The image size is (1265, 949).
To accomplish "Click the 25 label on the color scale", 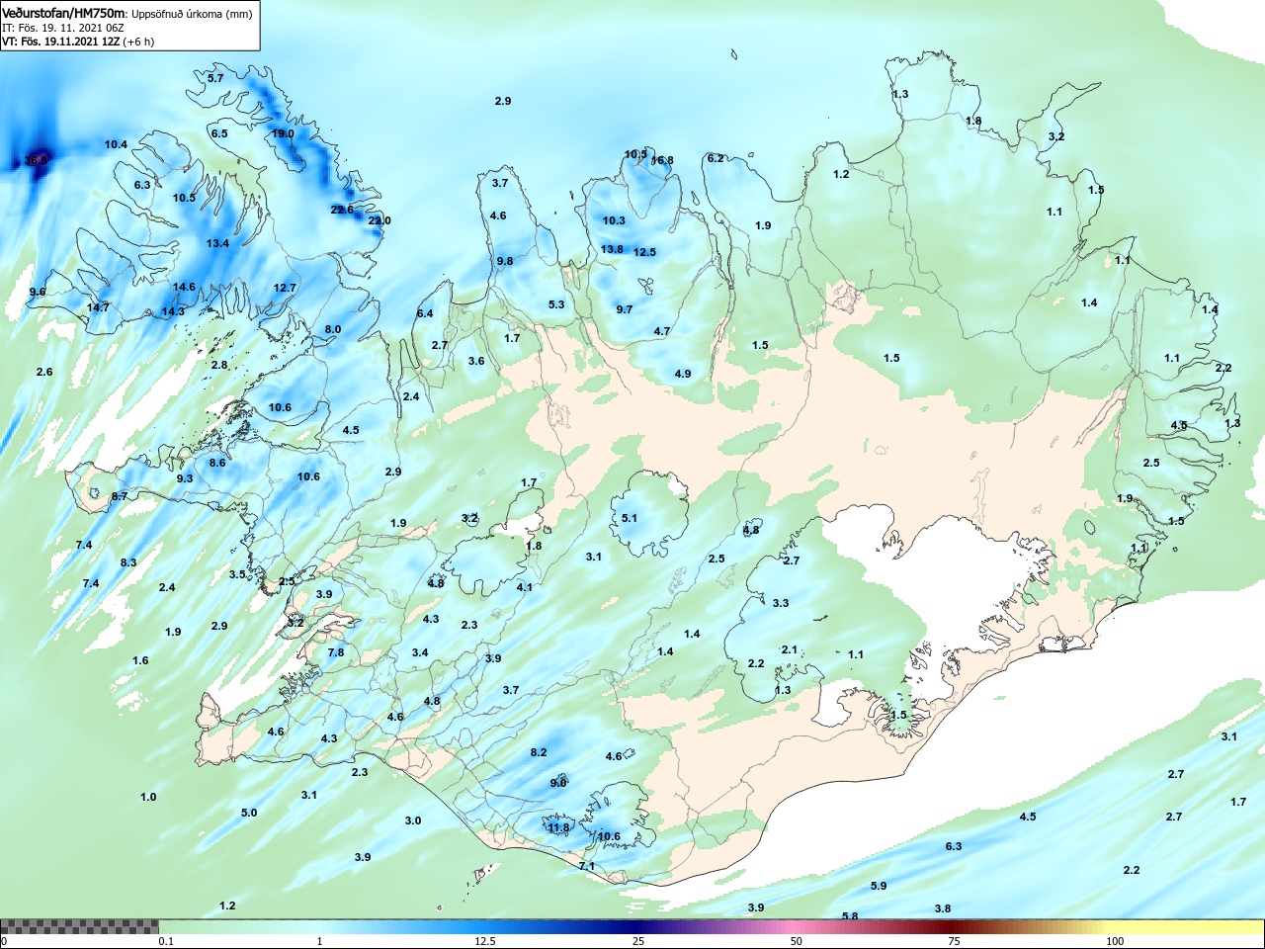I will point(639,941).
